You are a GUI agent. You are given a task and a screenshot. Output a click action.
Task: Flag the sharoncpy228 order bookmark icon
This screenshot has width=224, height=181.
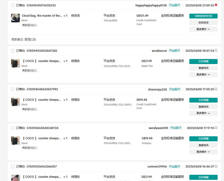pyautogui.click(x=216, y=89)
